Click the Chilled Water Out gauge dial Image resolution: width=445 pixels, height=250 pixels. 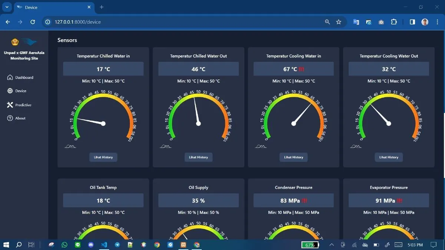point(198,116)
